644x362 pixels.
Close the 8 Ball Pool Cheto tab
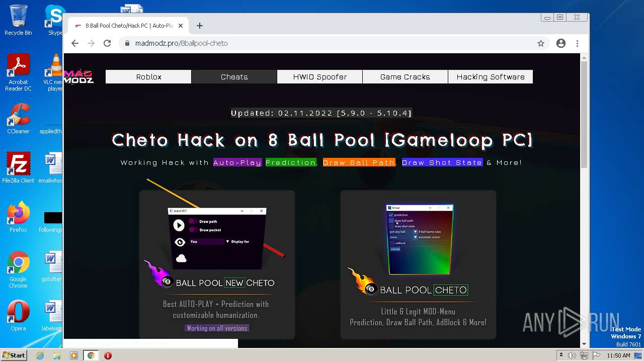click(x=181, y=26)
